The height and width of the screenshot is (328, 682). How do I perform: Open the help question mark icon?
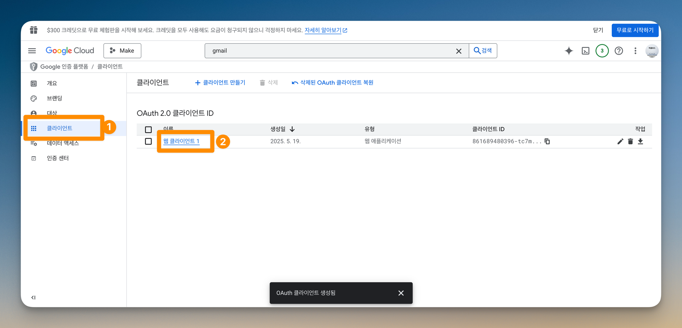619,51
